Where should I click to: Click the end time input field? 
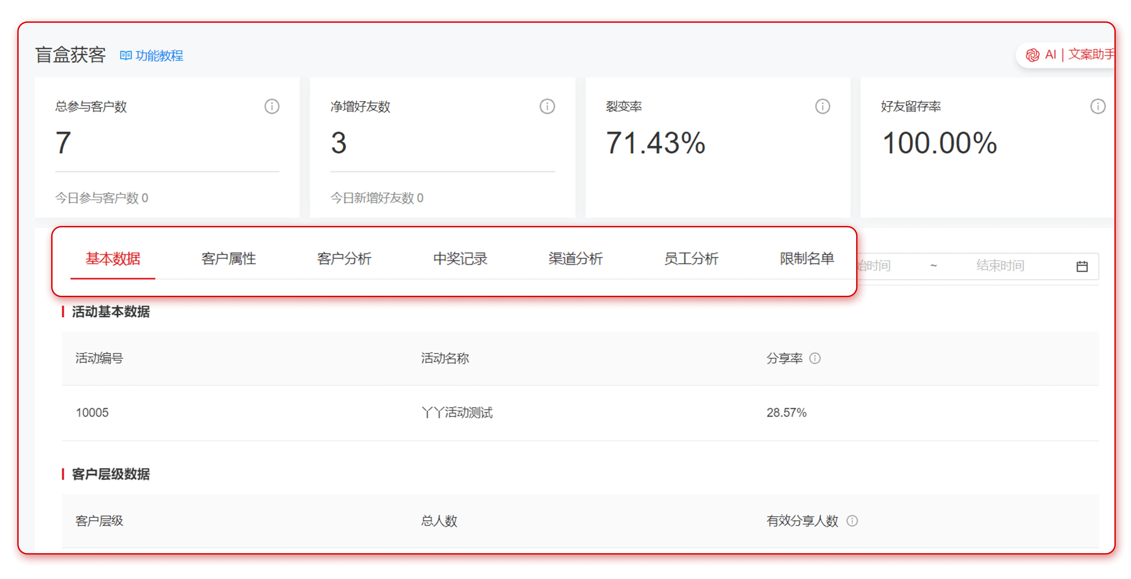point(1000,266)
